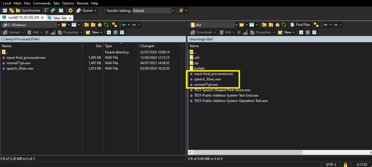Close the root@172.28.250.229 session tab
The image size is (372, 167).
coord(42,18)
